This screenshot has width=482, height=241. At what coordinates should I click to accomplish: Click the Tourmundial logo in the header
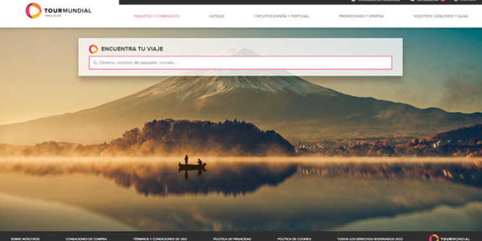point(58,10)
